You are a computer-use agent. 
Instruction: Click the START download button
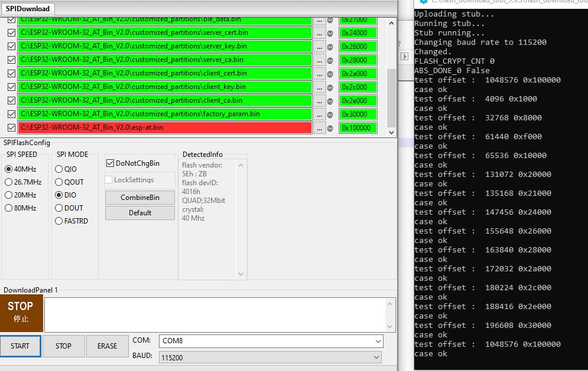pyautogui.click(x=20, y=346)
